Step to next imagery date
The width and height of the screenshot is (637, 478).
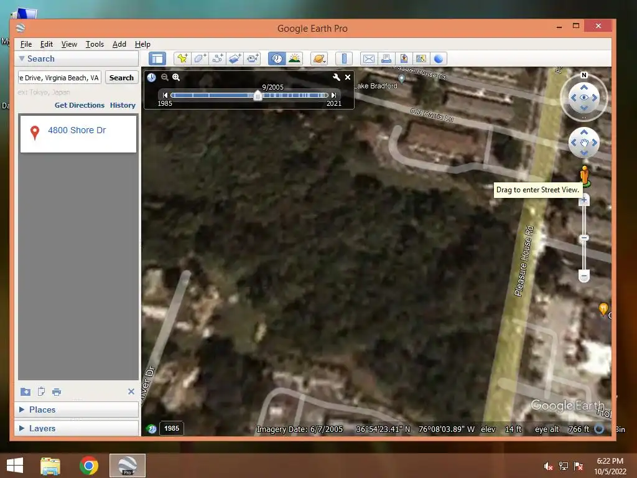click(334, 95)
